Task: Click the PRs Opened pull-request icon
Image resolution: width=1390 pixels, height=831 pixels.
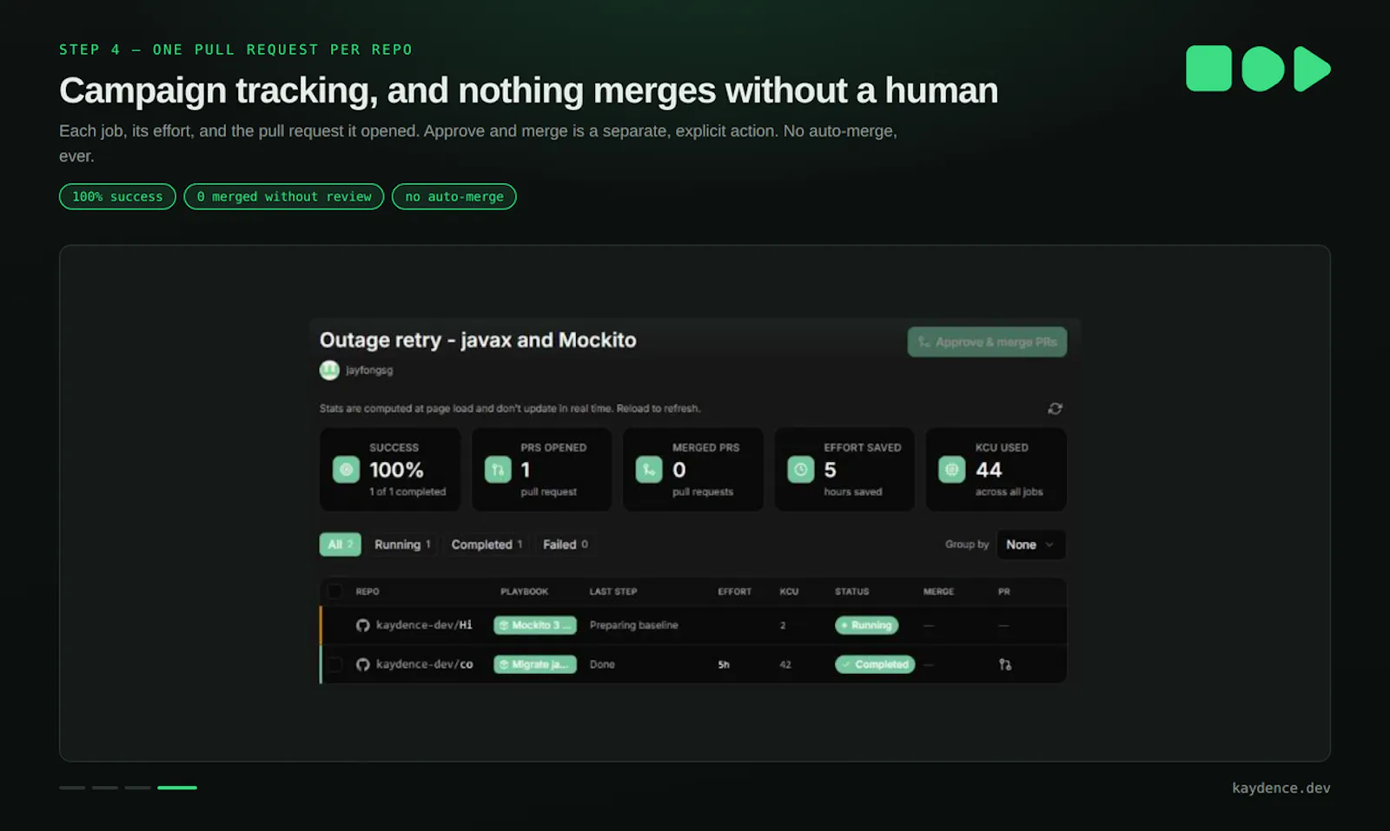Action: coord(498,470)
